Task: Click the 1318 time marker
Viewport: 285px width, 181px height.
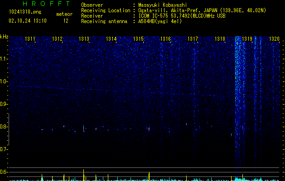Action: (220, 39)
